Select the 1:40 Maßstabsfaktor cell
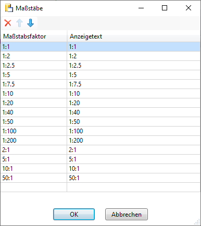The image size is (201, 226). click(34, 112)
